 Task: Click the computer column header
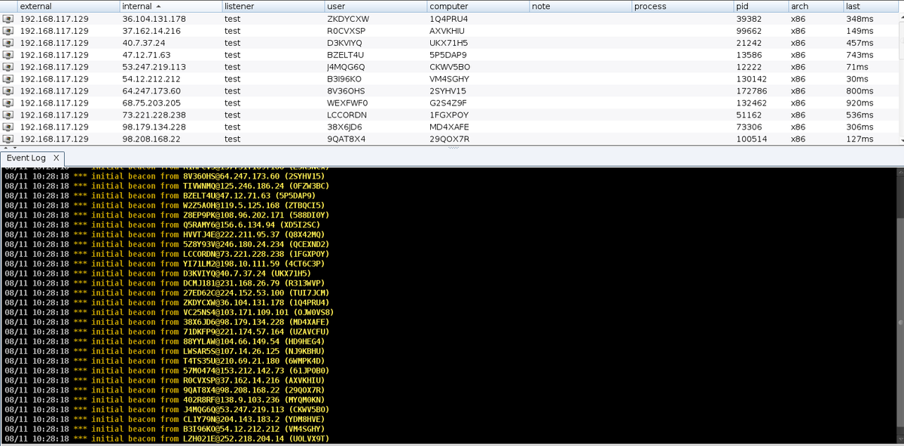click(x=477, y=6)
